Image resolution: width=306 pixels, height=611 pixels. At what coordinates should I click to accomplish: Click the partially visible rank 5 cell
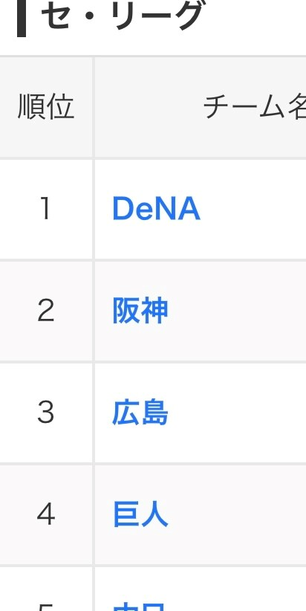click(x=46, y=589)
